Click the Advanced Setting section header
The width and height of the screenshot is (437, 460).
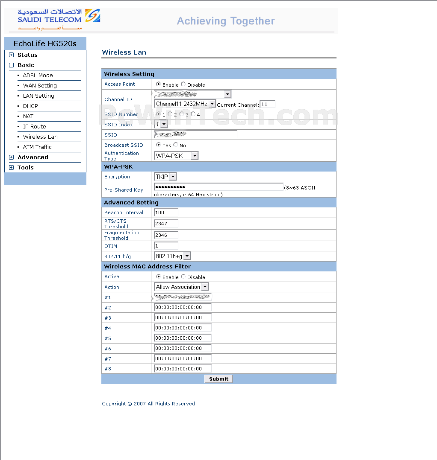[131, 202]
